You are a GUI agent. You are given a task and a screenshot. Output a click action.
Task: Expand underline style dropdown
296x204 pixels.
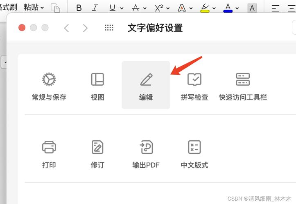pyautogui.click(x=122, y=8)
